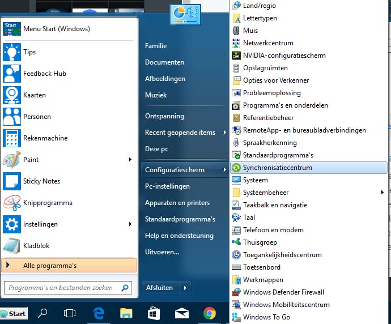
Task: Click the Start button on taskbar
Action: click(14, 314)
